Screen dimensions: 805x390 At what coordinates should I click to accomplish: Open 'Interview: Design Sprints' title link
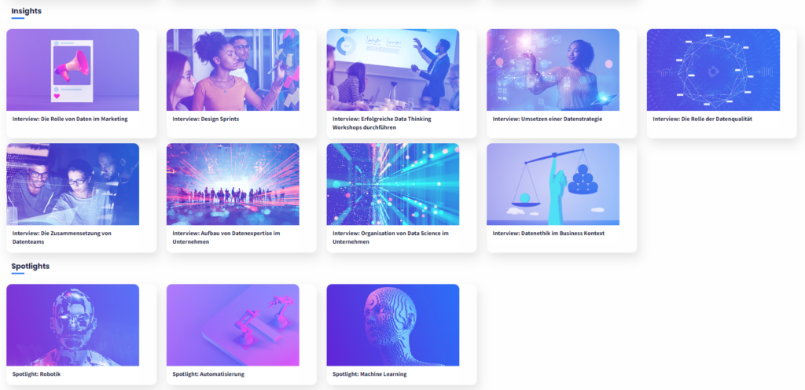206,119
